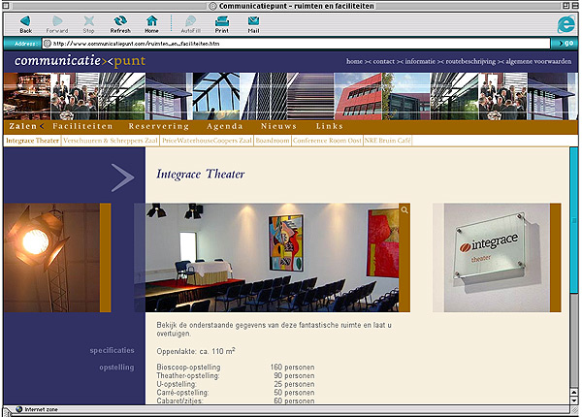Click the page icon in address bar

coord(48,44)
